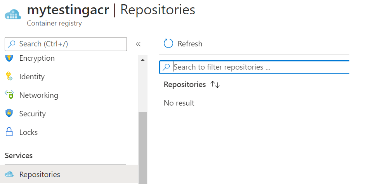Click the circular Refresh icon
The width and height of the screenshot is (368, 184).
pos(168,44)
